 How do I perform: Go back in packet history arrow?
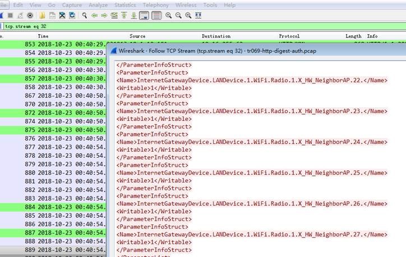tap(94, 15)
